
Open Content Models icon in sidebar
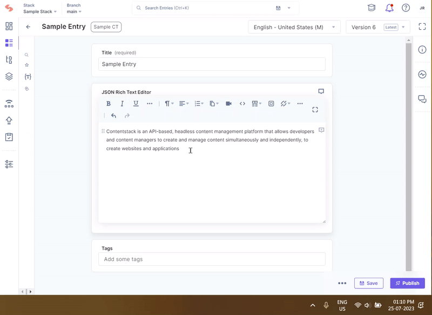9,59
